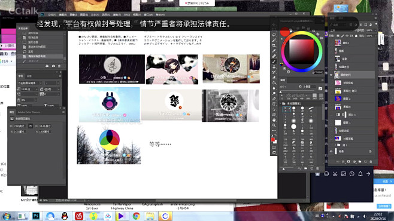This screenshot has width=394, height=221.
Task: Click the trash icon in brush presets panel
Action: point(317,168)
